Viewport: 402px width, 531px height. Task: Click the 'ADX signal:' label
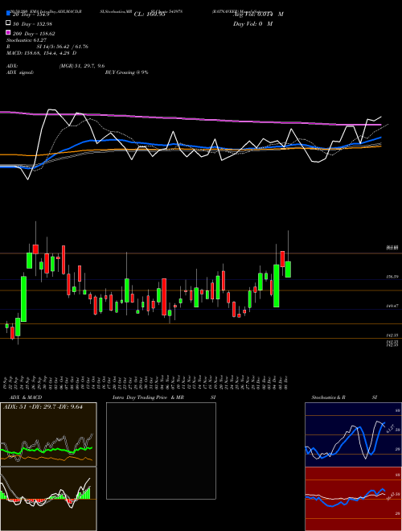click(x=20, y=72)
